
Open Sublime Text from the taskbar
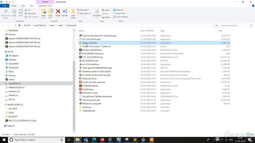135,140
